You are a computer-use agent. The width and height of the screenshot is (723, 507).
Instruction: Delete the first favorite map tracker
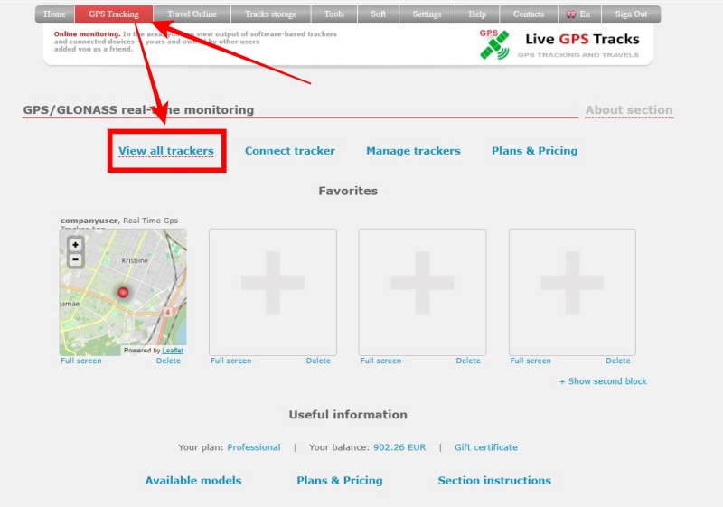[168, 361]
